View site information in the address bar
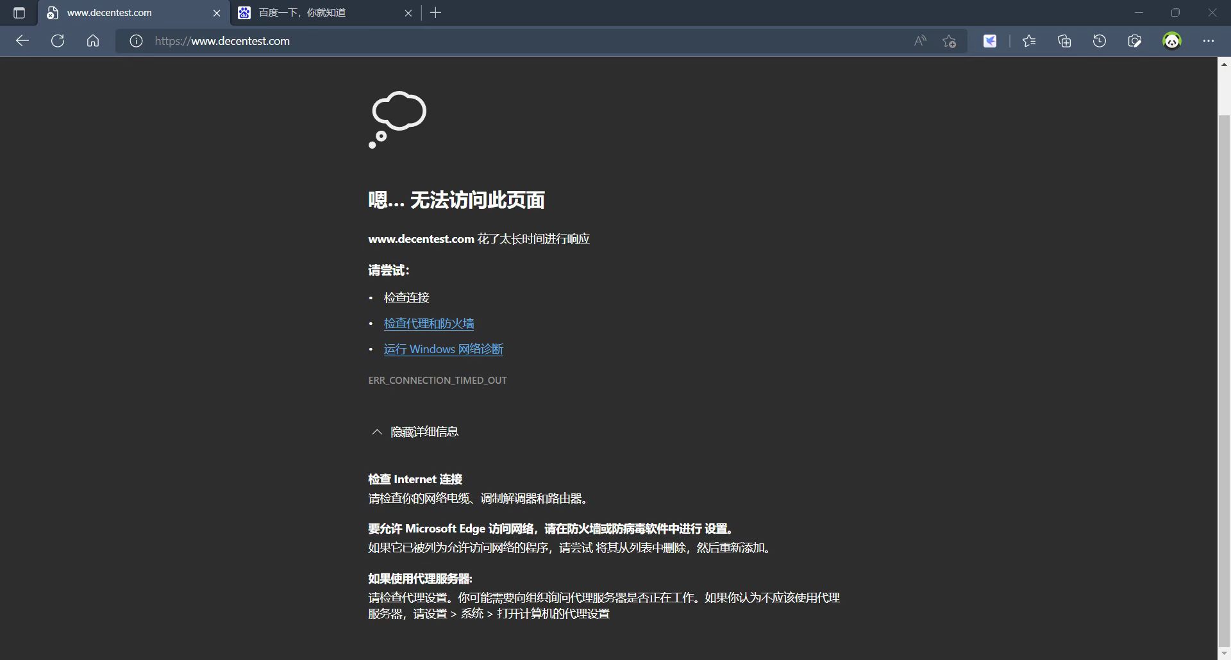1231x660 pixels. click(135, 40)
